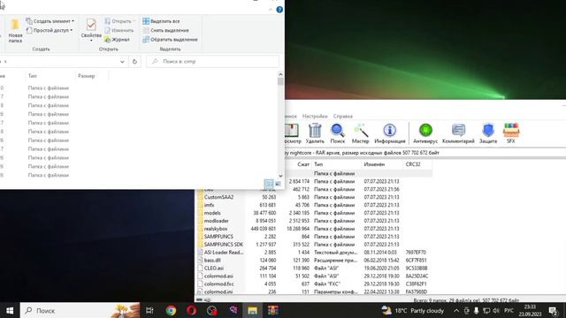Viewport: 566px width, 318px height.
Task: Select the SAMPFUNCS folder in WinRAR
Action: [218, 237]
